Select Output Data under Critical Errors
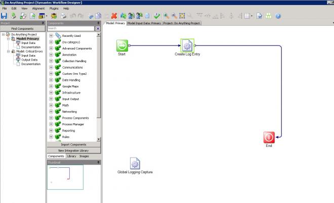The image size is (334, 203). point(29,60)
